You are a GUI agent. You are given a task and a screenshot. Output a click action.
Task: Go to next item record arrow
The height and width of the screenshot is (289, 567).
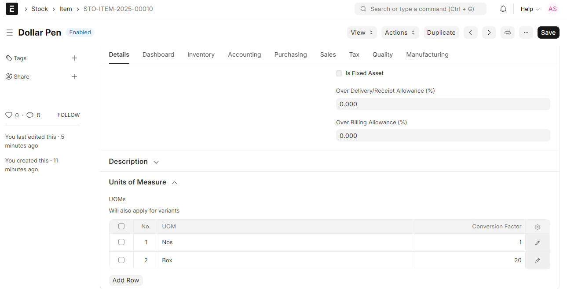tap(489, 33)
